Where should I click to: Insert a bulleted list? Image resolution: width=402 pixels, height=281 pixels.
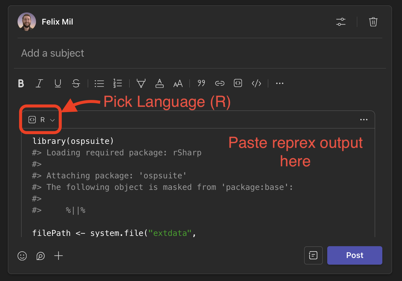99,83
